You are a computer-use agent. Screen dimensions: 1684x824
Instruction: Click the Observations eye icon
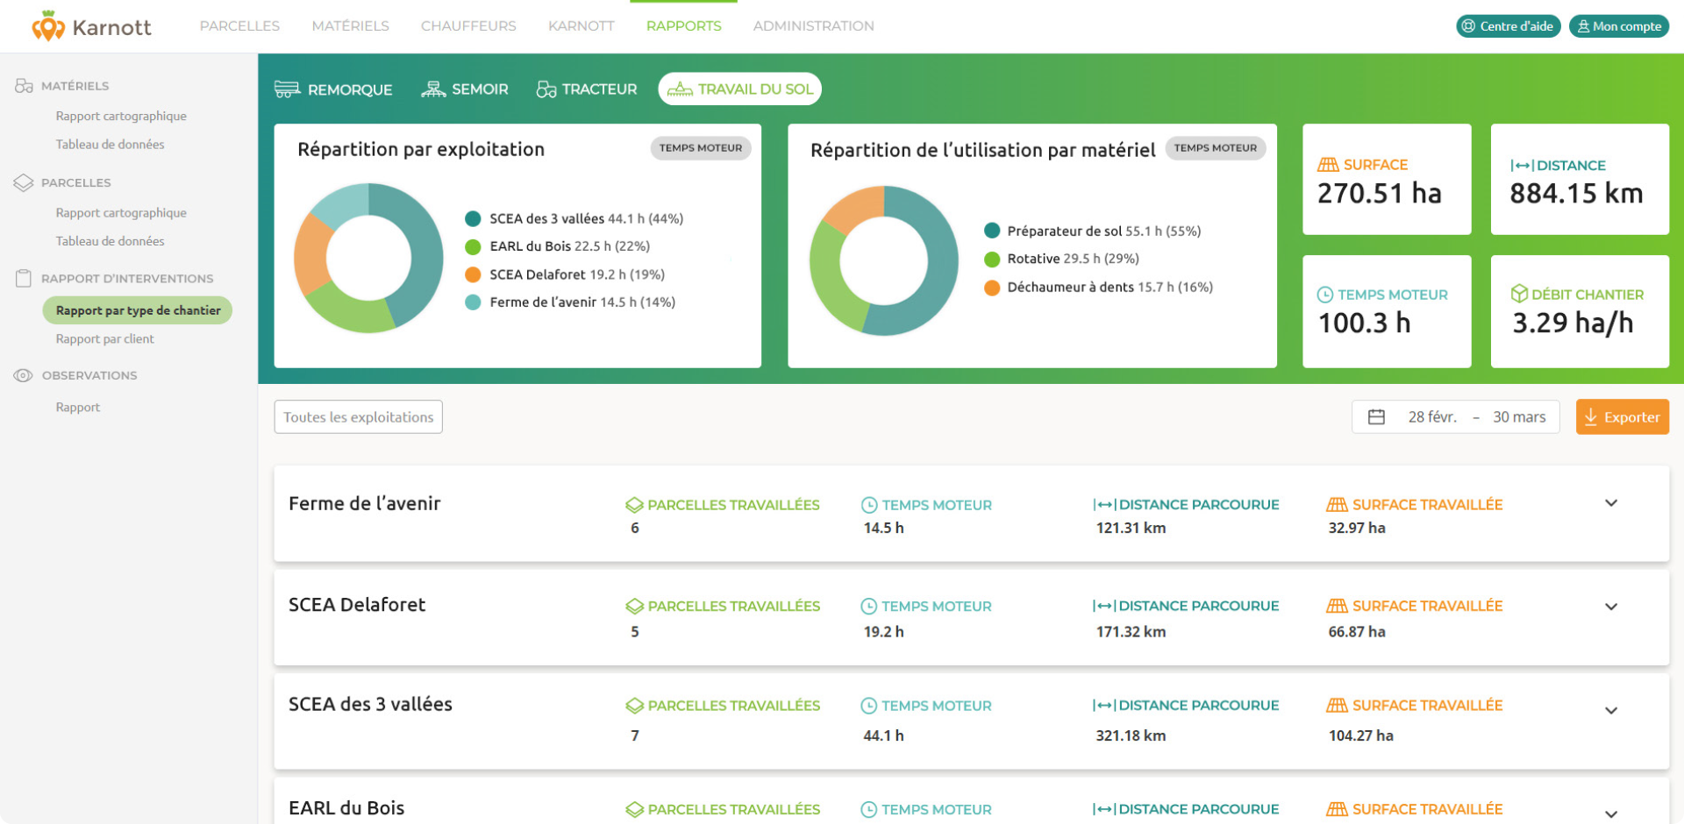pos(24,375)
